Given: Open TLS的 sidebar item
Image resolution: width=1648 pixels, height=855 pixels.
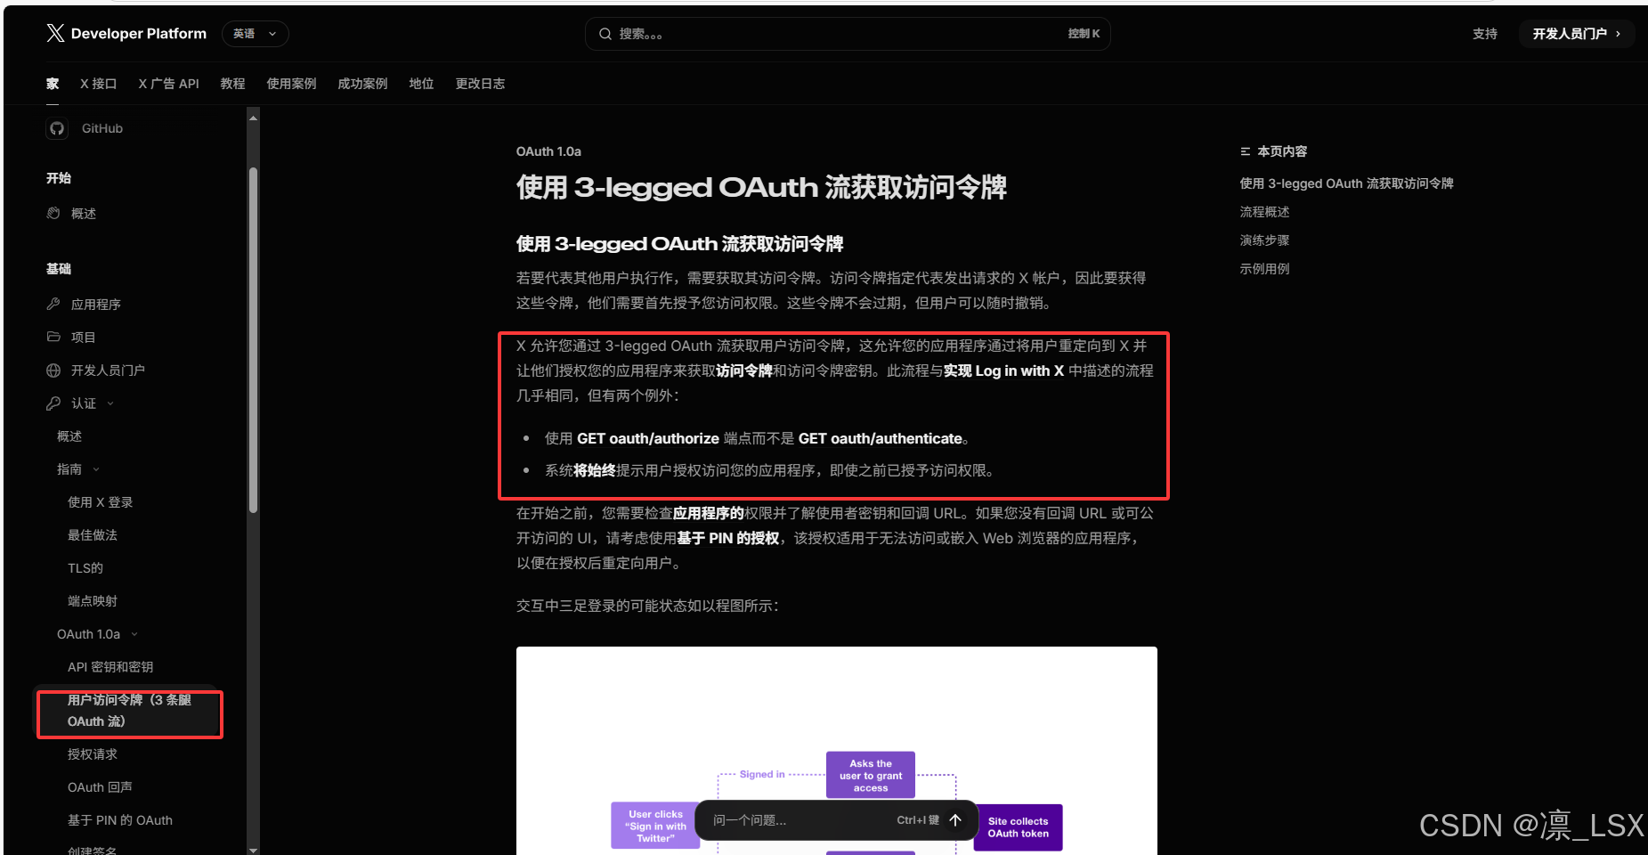Looking at the screenshot, I should [x=85, y=568].
